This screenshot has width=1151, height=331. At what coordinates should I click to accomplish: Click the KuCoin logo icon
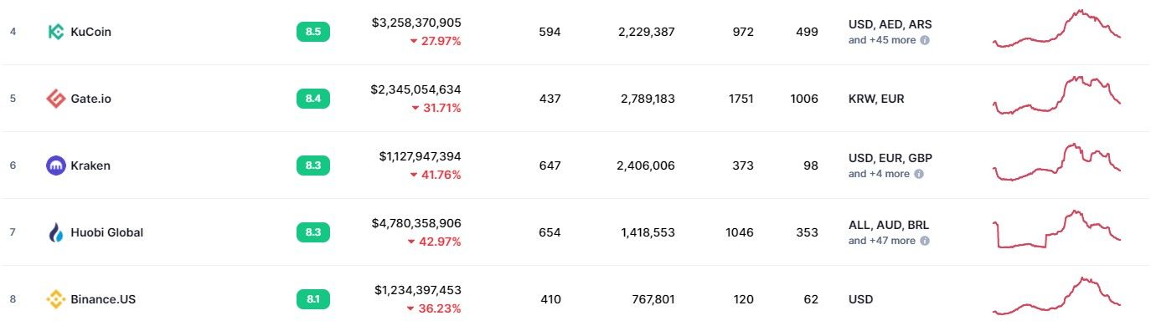[x=55, y=32]
